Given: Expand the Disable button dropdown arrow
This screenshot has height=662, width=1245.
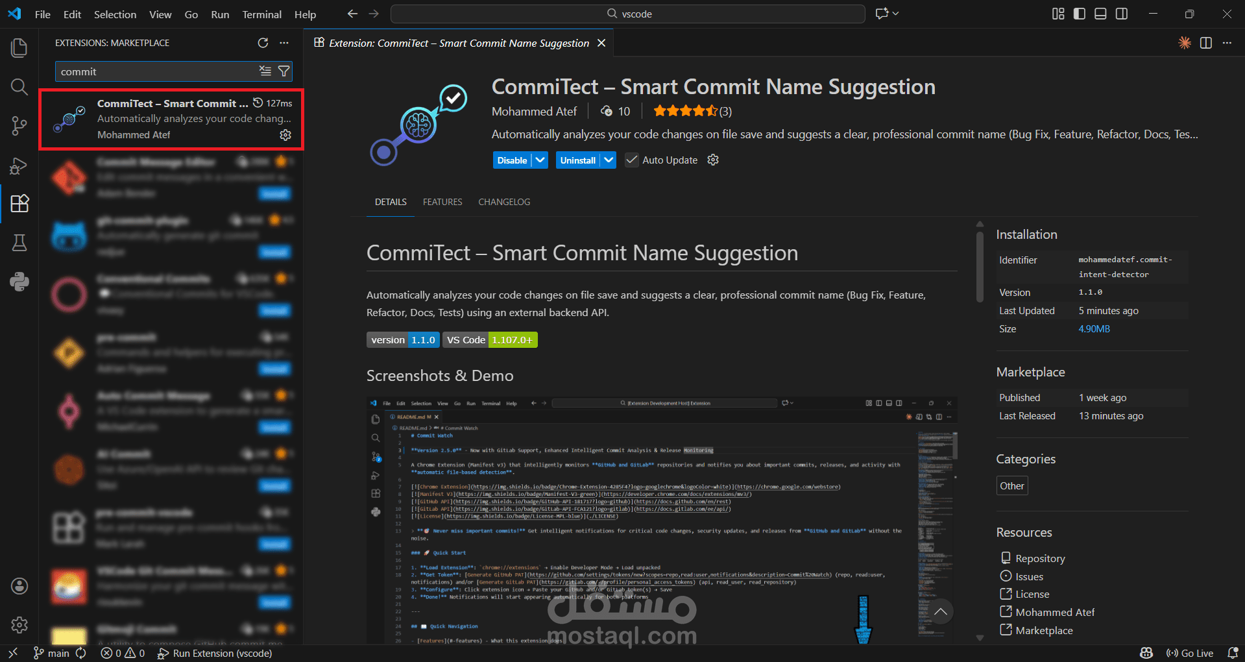Looking at the screenshot, I should [540, 160].
